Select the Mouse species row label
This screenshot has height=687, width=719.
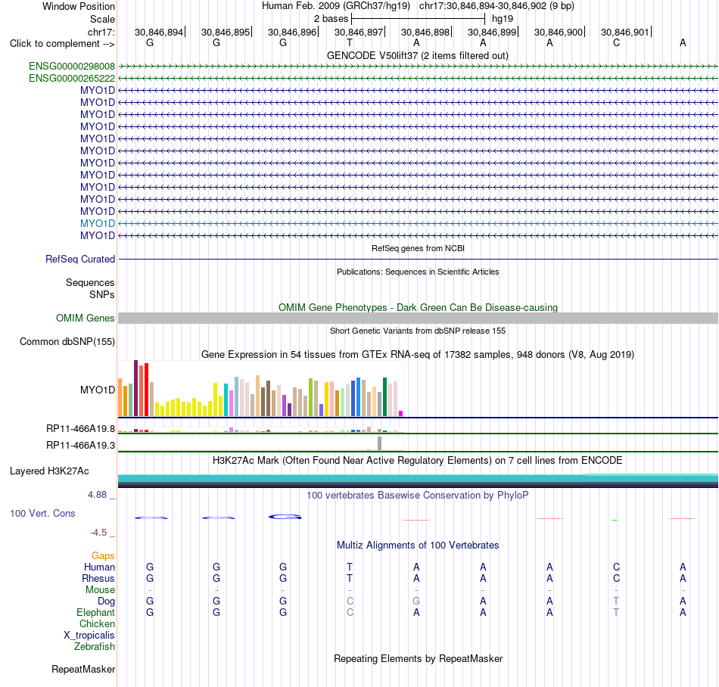pyautogui.click(x=101, y=590)
